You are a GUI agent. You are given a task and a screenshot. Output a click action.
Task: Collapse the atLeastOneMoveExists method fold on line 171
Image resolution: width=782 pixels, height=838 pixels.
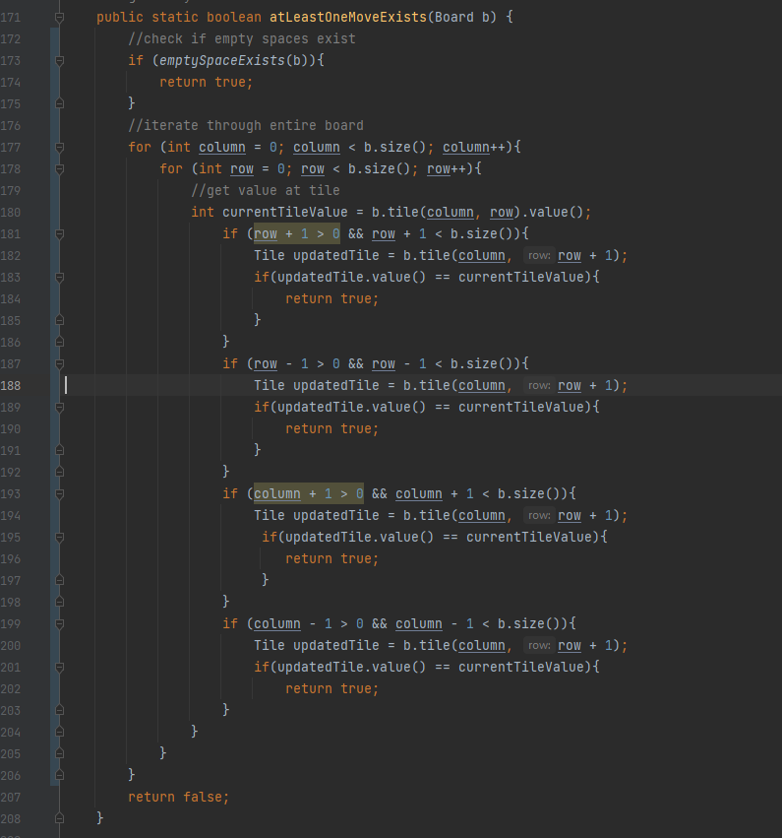[60, 18]
